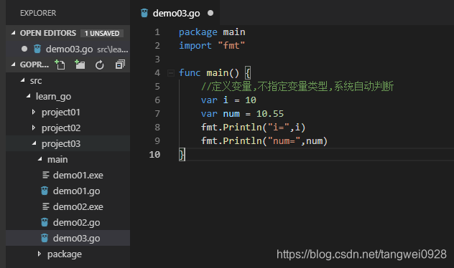Place cursor on 'package main' code line
The image size is (454, 268).
pyautogui.click(x=212, y=32)
